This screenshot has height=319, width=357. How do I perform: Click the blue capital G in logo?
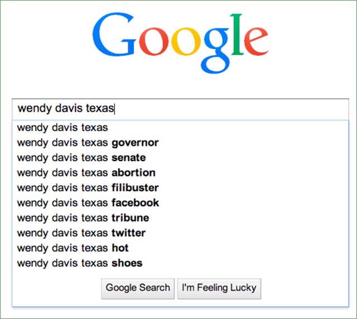point(114,37)
